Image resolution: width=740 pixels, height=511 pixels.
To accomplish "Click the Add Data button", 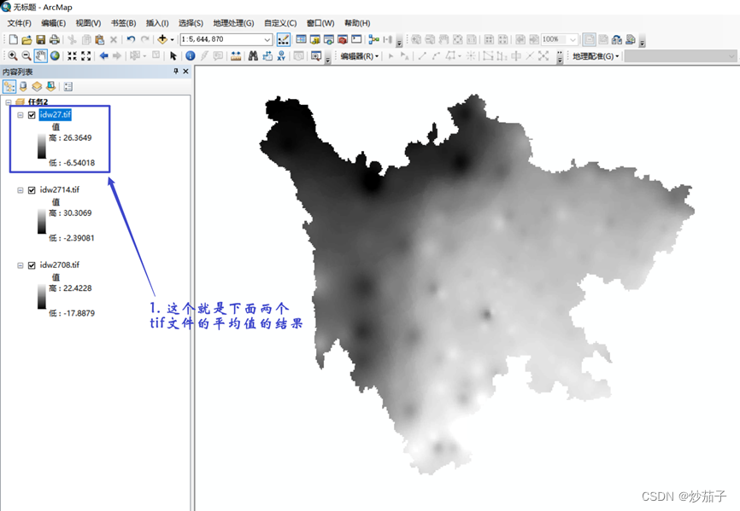I will (x=162, y=39).
